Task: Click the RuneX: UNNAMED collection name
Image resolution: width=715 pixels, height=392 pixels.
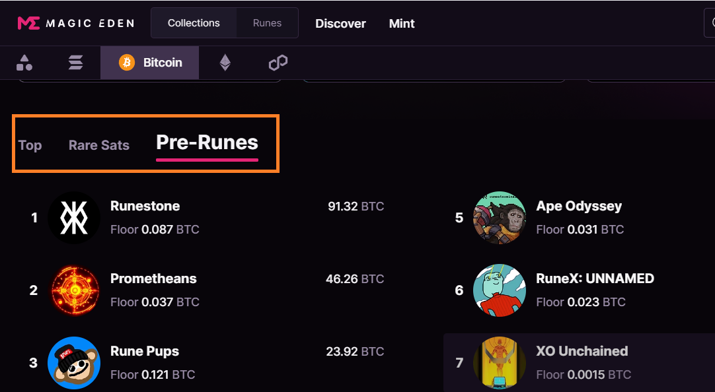Action: coord(595,278)
